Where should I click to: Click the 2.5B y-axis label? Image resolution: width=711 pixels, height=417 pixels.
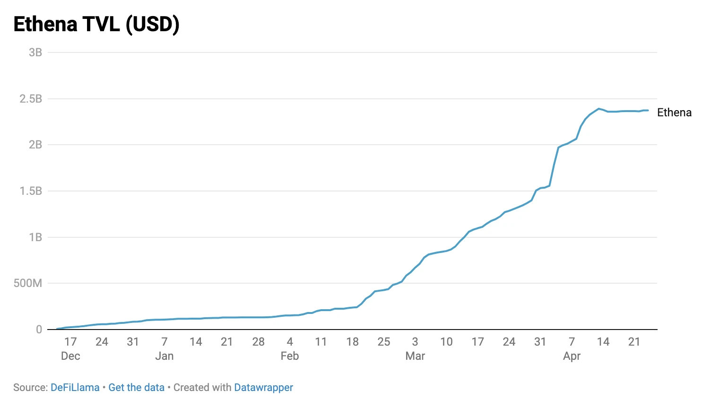[x=31, y=99]
